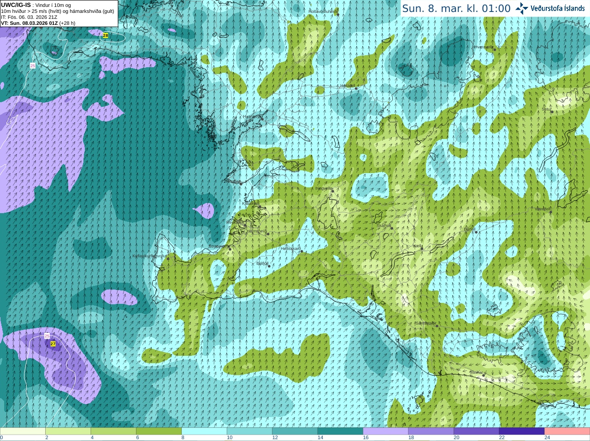
Task: Click the 'UWC/IG-IS' model title text
Action: pos(16,5)
